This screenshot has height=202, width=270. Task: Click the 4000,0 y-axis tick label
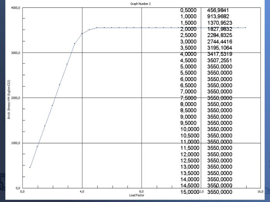point(15,8)
